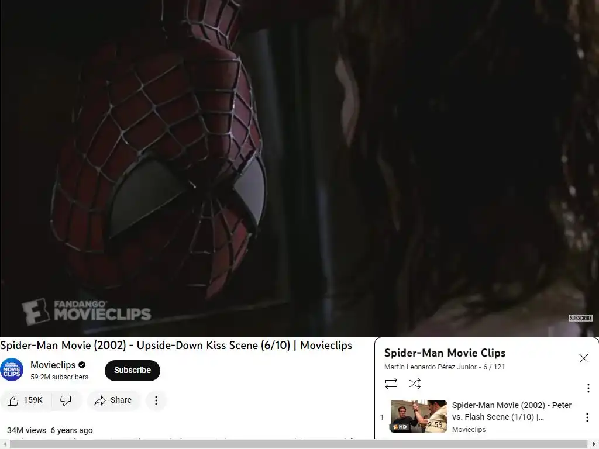Share this Spider-Man video
Viewport: 599px width, 449px height.
(113, 400)
